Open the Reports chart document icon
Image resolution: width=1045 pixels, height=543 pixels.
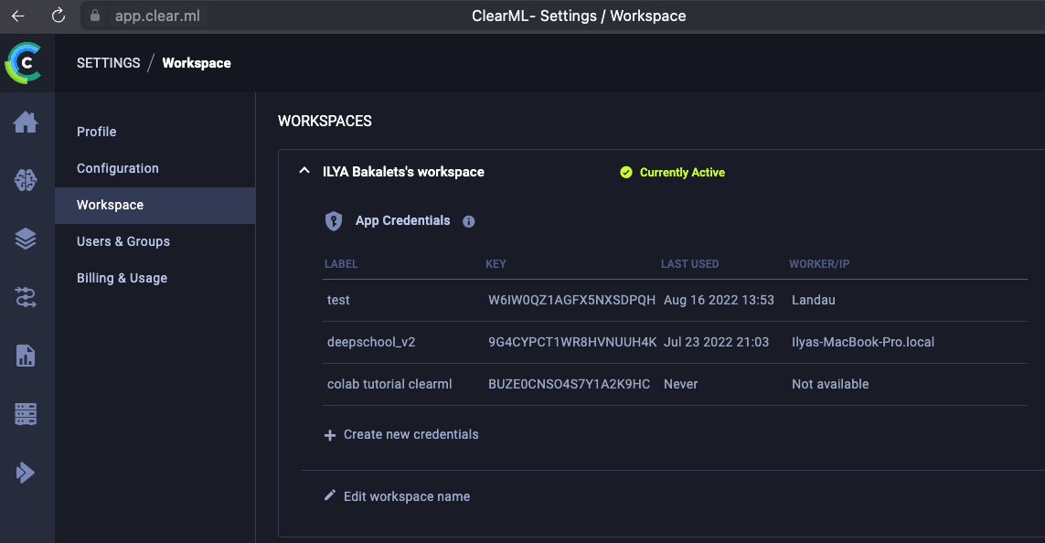[26, 356]
